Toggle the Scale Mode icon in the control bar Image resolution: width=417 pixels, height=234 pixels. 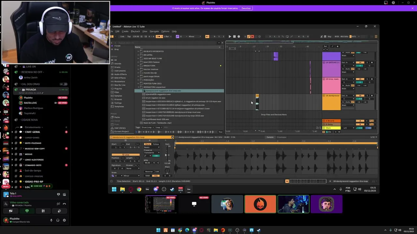177,36
